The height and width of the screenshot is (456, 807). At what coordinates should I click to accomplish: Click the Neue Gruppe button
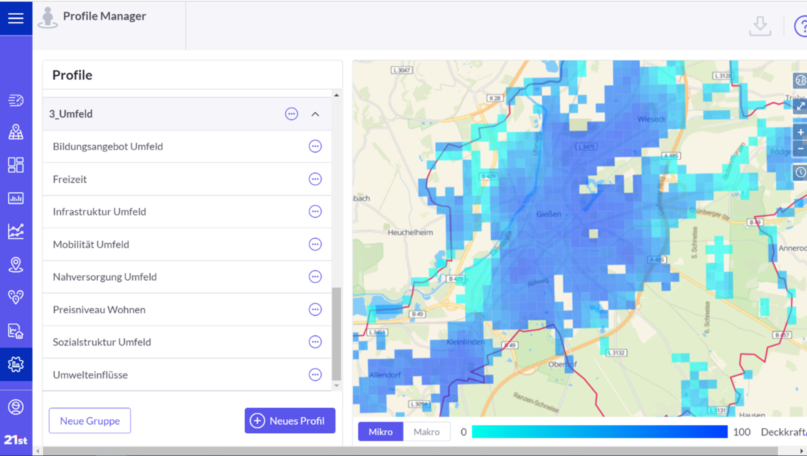pyautogui.click(x=90, y=420)
